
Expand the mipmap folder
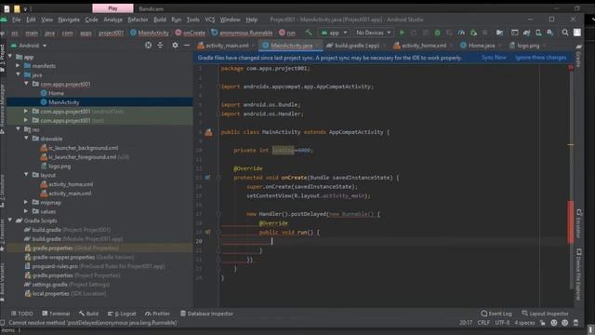tap(26, 203)
